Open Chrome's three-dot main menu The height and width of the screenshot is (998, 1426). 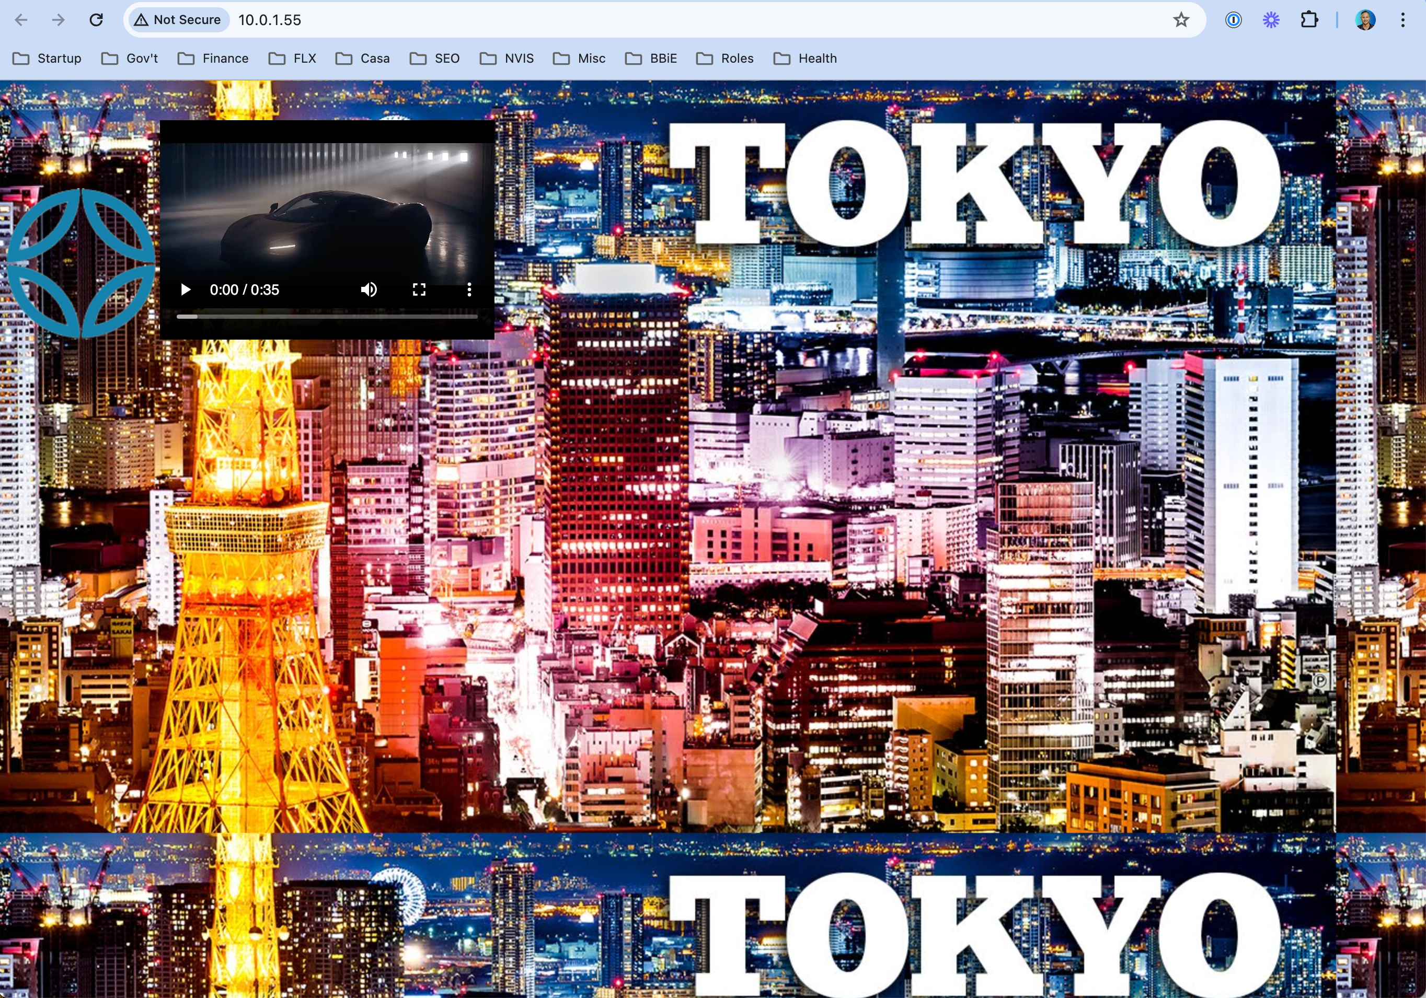click(x=1402, y=20)
